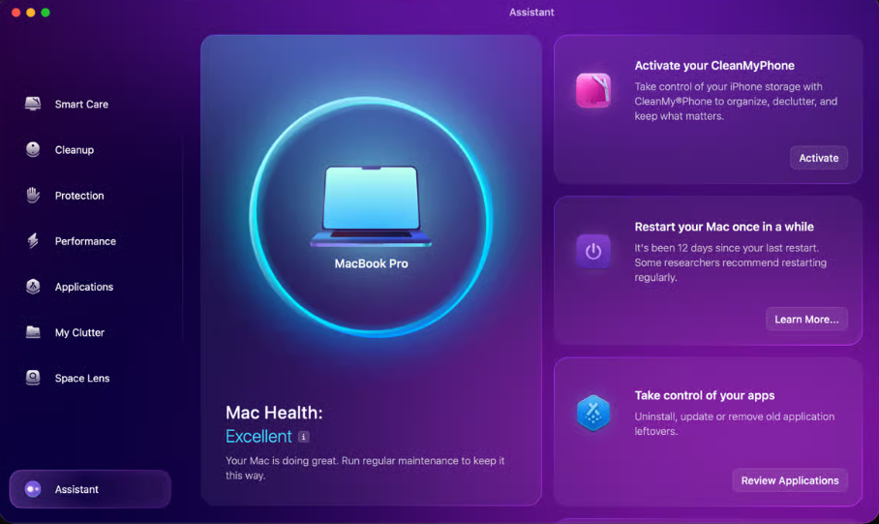
Task: Click the Assistant orb icon in the sidebar
Action: coord(33,489)
